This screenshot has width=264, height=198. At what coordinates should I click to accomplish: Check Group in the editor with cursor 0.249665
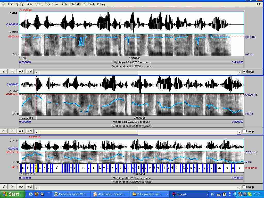pyautogui.click(x=244, y=131)
